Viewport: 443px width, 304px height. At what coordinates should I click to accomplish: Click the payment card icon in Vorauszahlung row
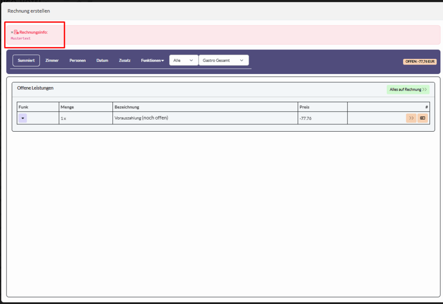pos(423,118)
